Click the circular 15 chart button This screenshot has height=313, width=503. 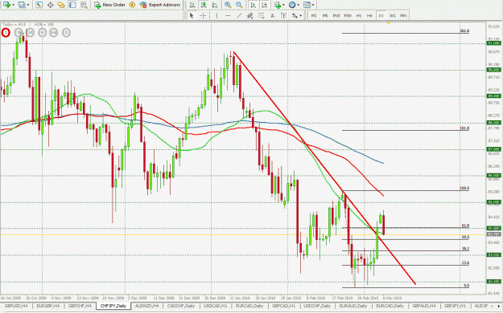[x=19, y=32]
